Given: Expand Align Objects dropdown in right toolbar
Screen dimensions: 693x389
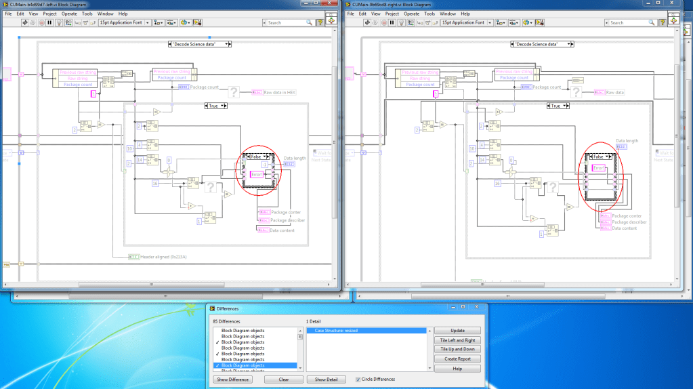Looking at the screenshot, I should point(500,22).
